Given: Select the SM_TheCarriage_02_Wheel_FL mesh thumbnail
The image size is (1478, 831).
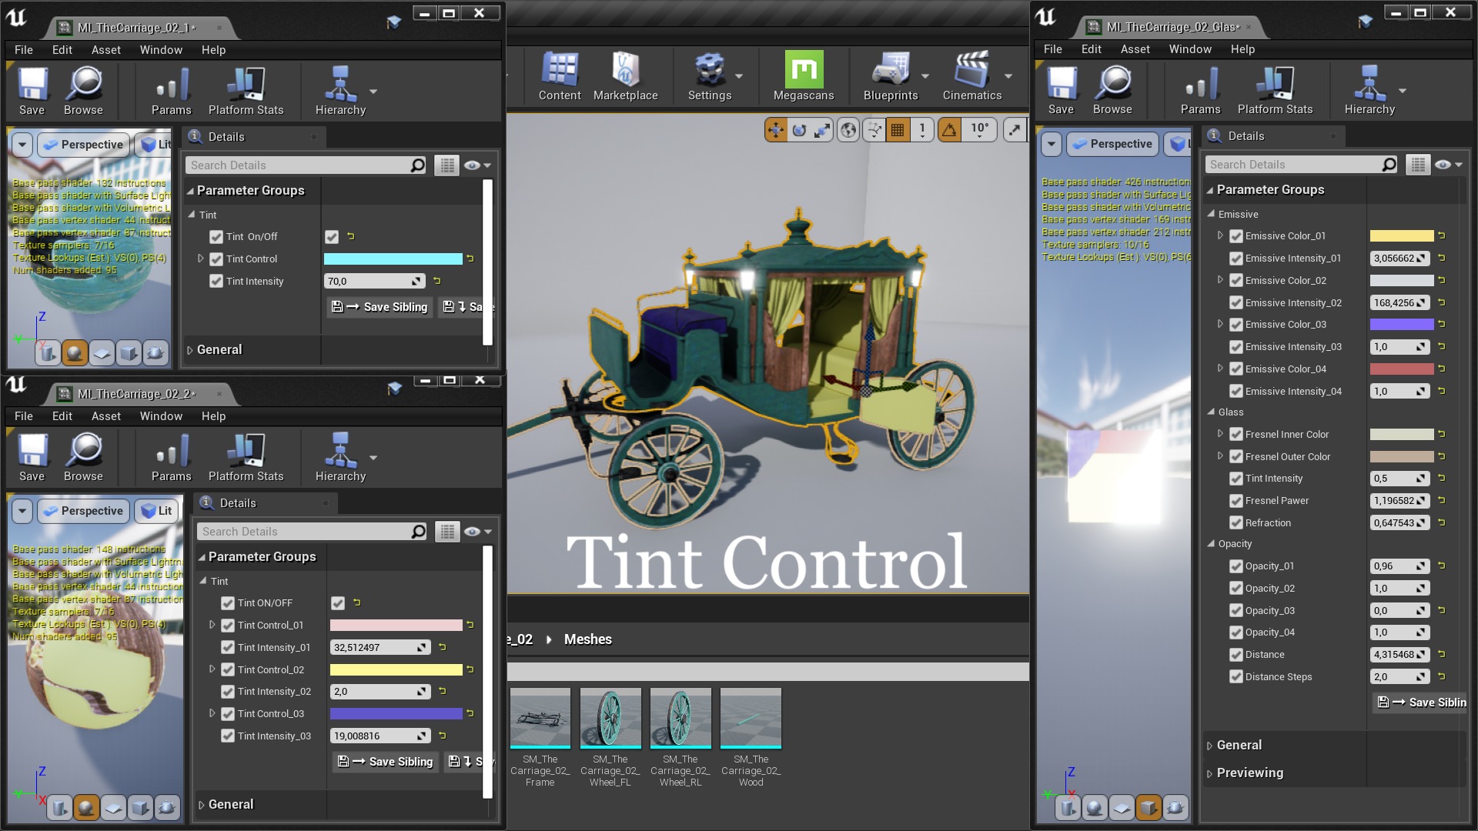Looking at the screenshot, I should [610, 719].
